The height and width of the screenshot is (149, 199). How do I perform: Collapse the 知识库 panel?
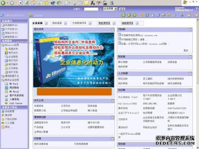[190, 90]
